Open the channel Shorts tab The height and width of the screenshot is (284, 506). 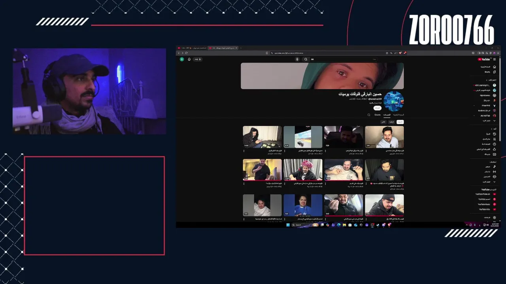pyautogui.click(x=378, y=115)
